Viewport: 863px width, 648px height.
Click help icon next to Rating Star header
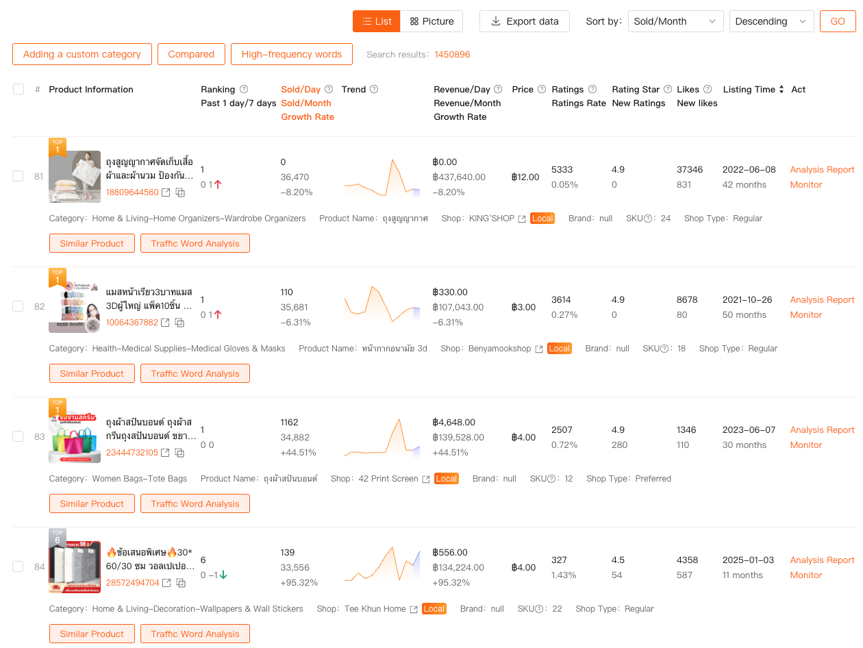pos(668,90)
